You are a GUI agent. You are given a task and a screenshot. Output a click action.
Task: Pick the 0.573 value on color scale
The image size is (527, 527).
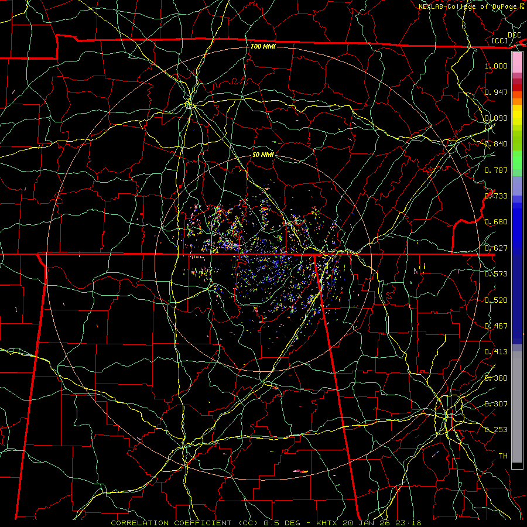(x=496, y=274)
